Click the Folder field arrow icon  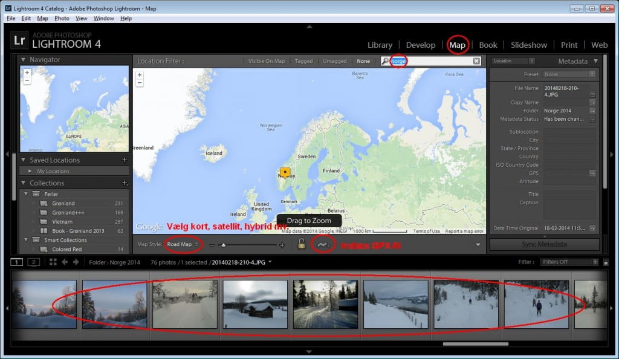[x=592, y=111]
